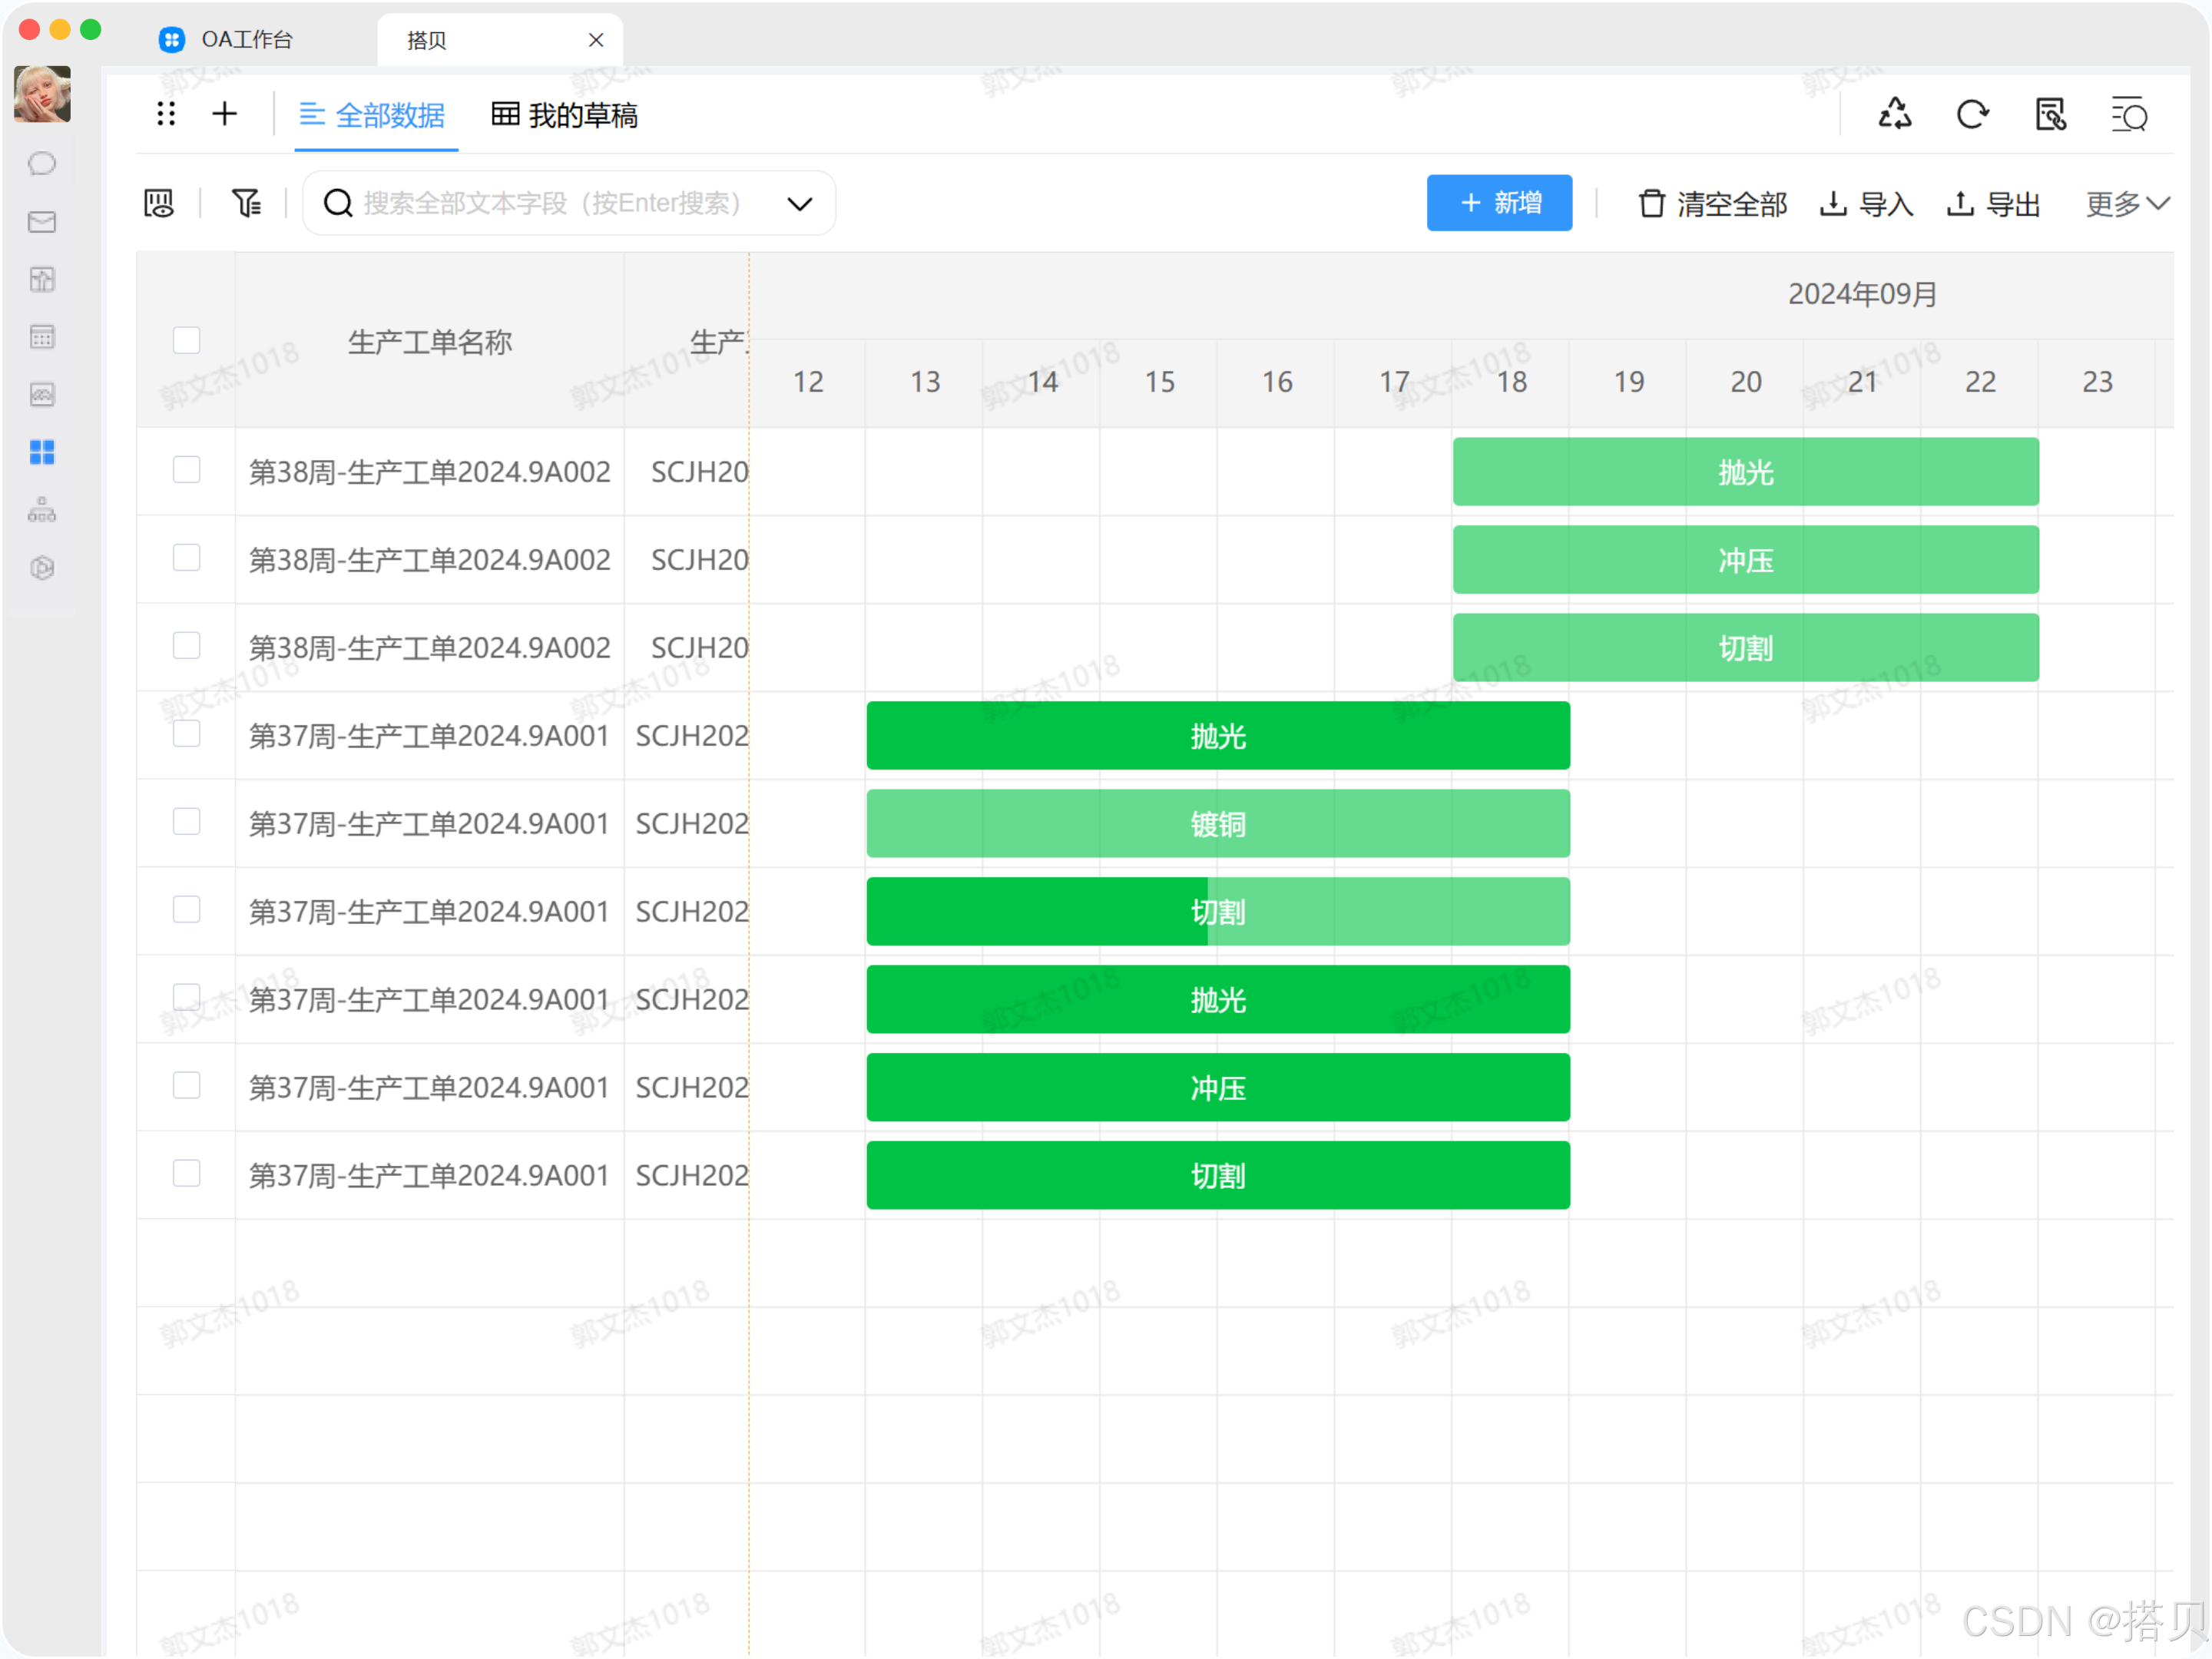Check the last 第37周 row checkbox
This screenshot has height=1659, width=2212.
tap(187, 1173)
